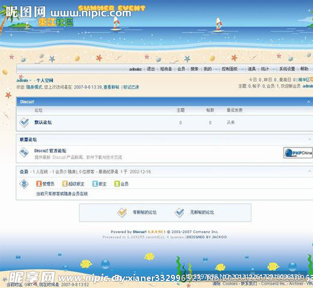Open the PHPChina logo link

coord(298,153)
